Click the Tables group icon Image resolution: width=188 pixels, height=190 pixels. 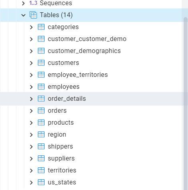click(x=33, y=15)
